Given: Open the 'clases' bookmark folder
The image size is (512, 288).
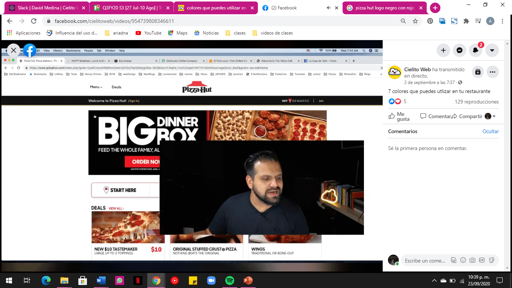Looking at the screenshot, I should tap(235, 33).
